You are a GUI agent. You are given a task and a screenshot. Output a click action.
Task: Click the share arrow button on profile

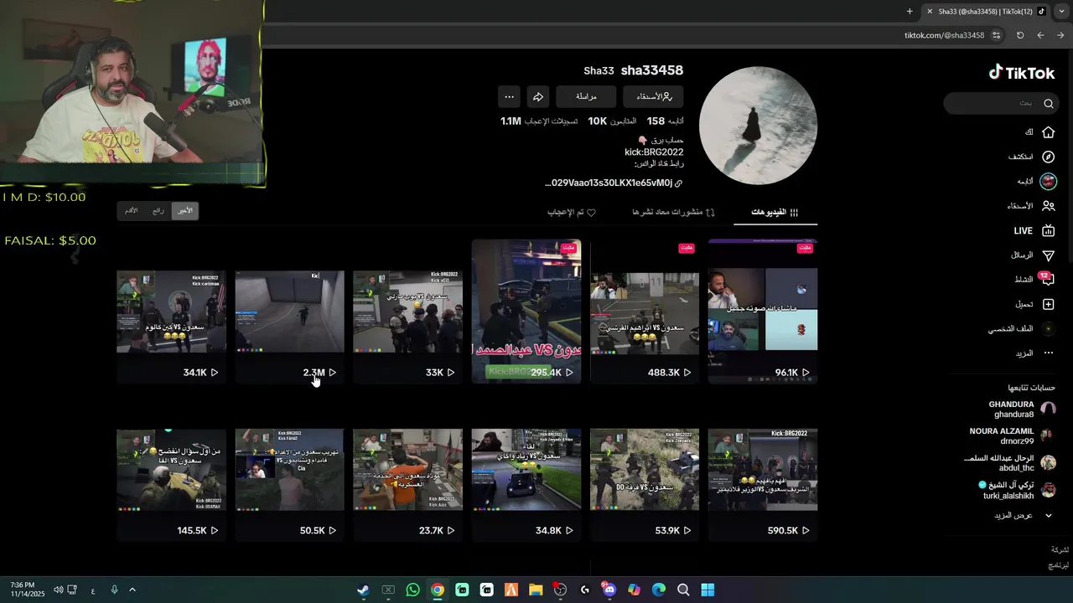[538, 97]
